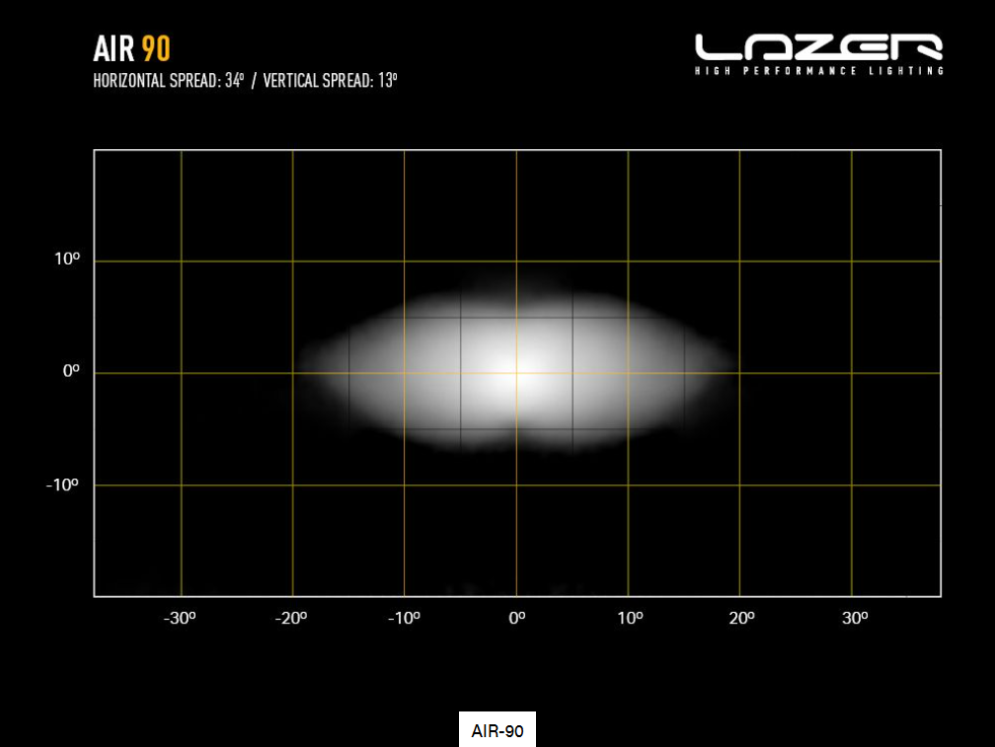
Task: Click the 30° horizontal axis label
Action: point(855,618)
